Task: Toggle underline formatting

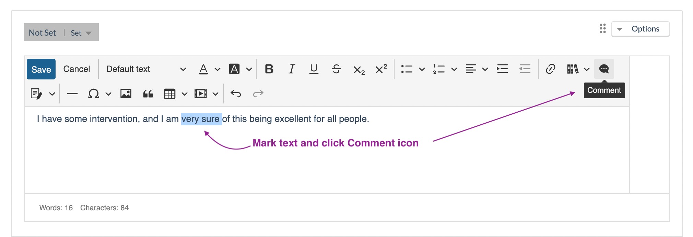Action: [x=314, y=69]
